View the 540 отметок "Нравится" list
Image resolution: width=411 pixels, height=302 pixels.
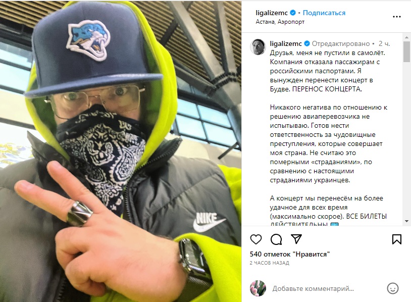[x=290, y=254]
